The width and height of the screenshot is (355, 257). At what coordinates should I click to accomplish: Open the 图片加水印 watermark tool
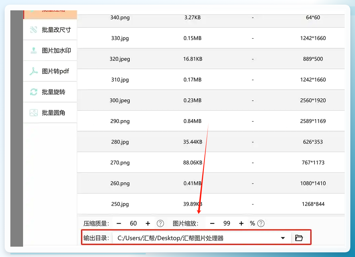coord(50,50)
